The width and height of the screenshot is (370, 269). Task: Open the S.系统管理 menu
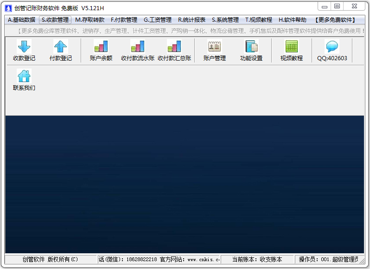pyautogui.click(x=225, y=20)
